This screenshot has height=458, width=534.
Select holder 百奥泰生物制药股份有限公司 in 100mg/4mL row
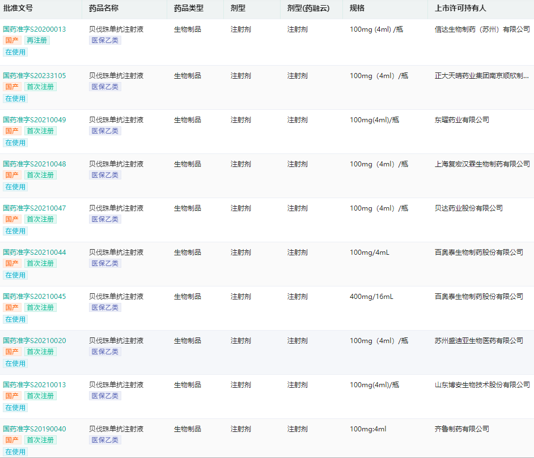click(479, 252)
